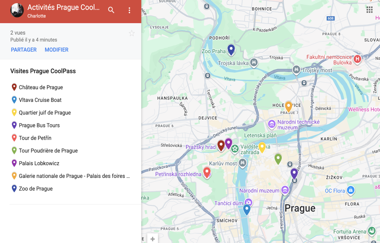Click the orange pin in Holešovice

[288, 106]
